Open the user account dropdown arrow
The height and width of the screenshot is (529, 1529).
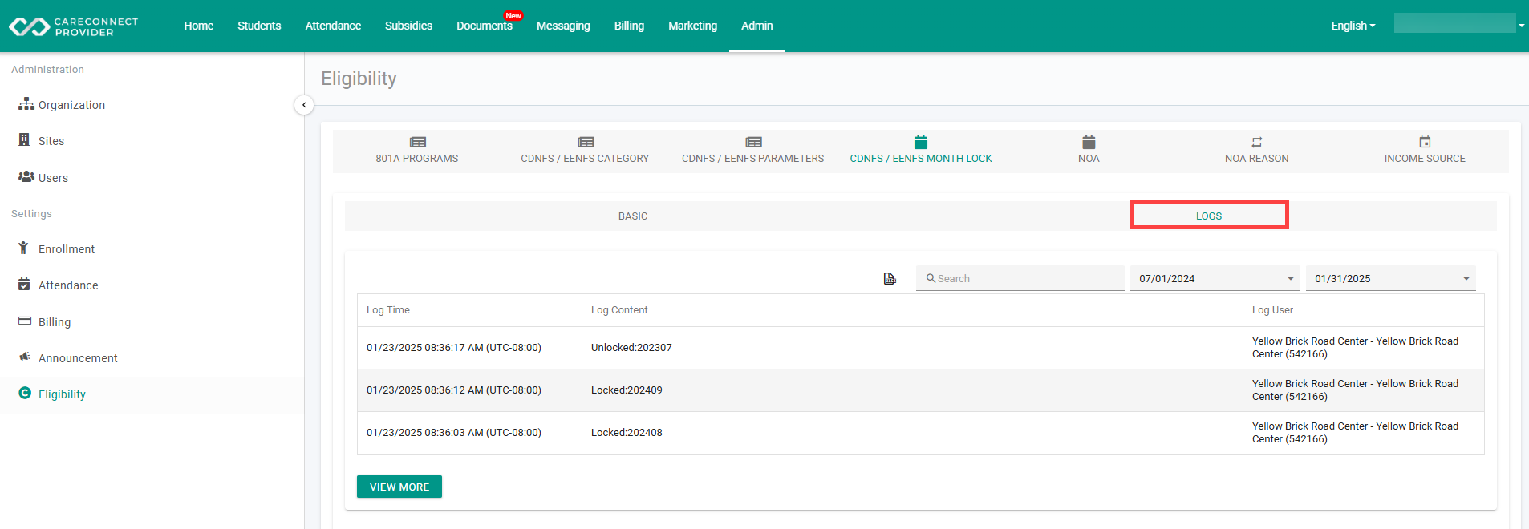[1522, 26]
